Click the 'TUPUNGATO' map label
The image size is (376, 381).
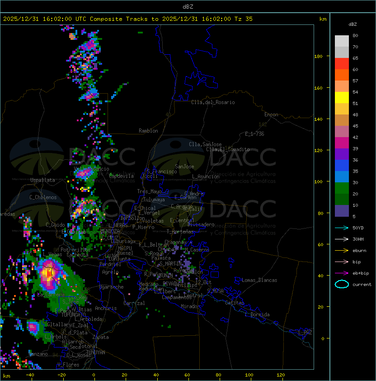tap(73, 314)
